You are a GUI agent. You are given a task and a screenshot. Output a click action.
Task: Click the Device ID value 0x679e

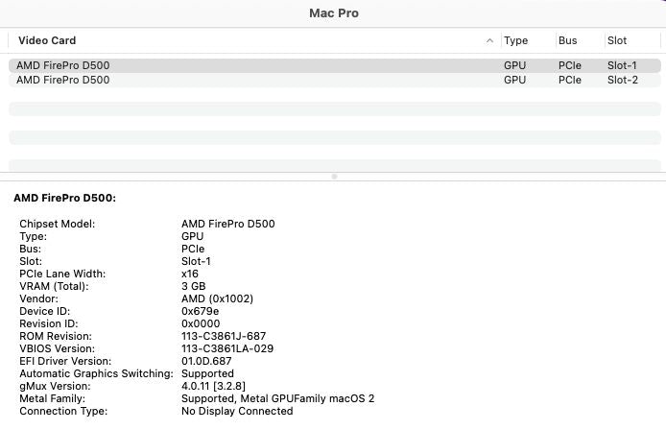200,311
